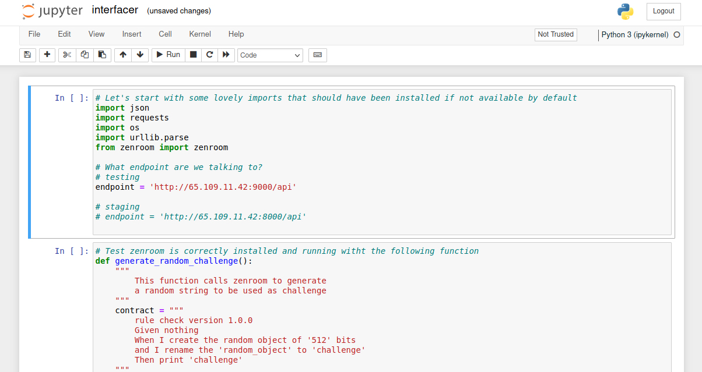Screen dimensions: 702x372
Task: Open the Kernel menu
Action: [x=200, y=34]
